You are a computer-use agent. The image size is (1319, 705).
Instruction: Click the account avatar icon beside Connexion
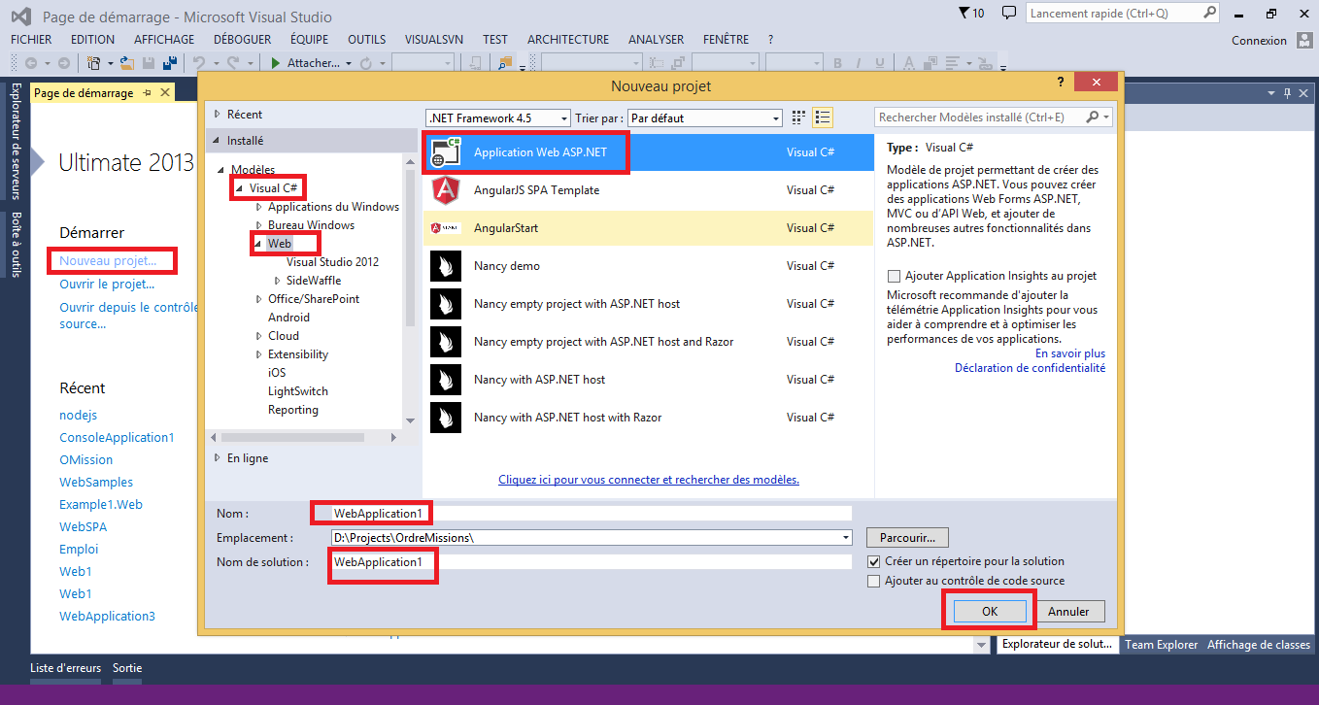coord(1302,41)
